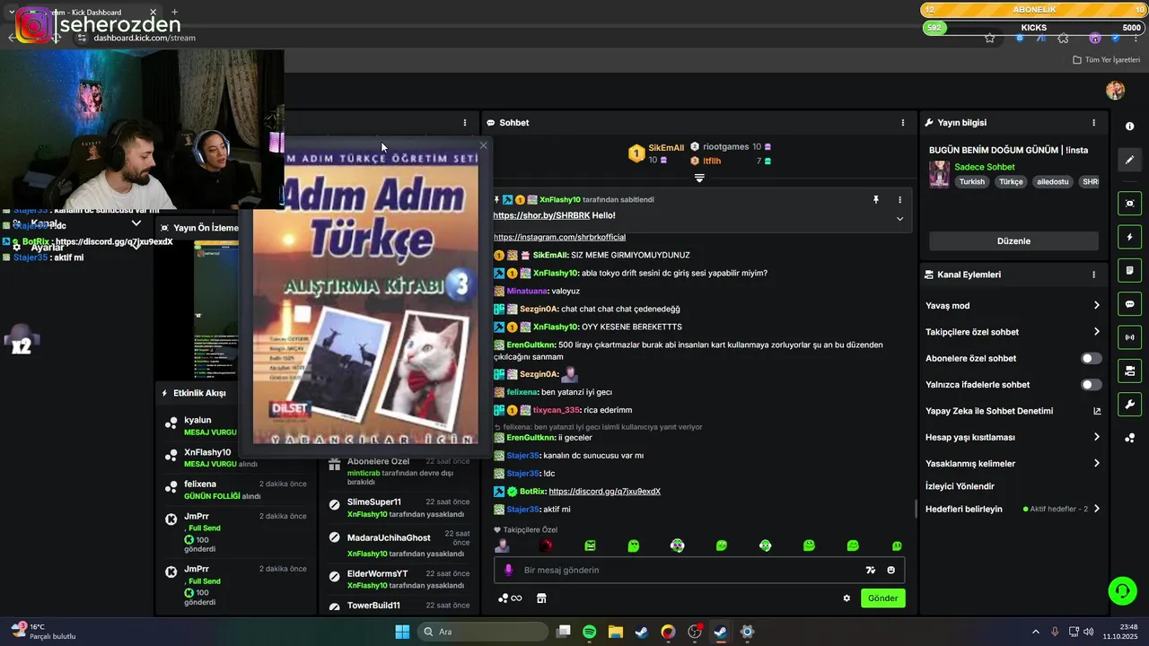The image size is (1149, 646).
Task: Open the screen capture sidebar icon
Action: 1129,204
